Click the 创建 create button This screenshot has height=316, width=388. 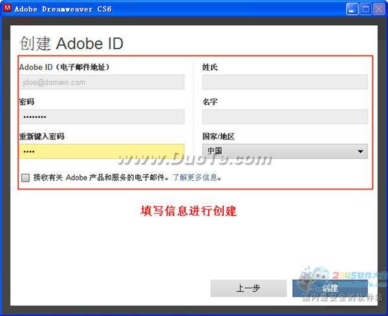tap(330, 288)
